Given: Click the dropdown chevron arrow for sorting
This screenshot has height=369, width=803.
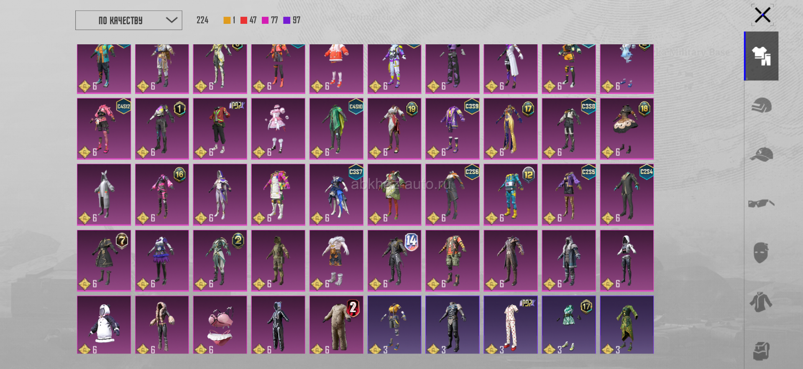Looking at the screenshot, I should click(x=171, y=20).
